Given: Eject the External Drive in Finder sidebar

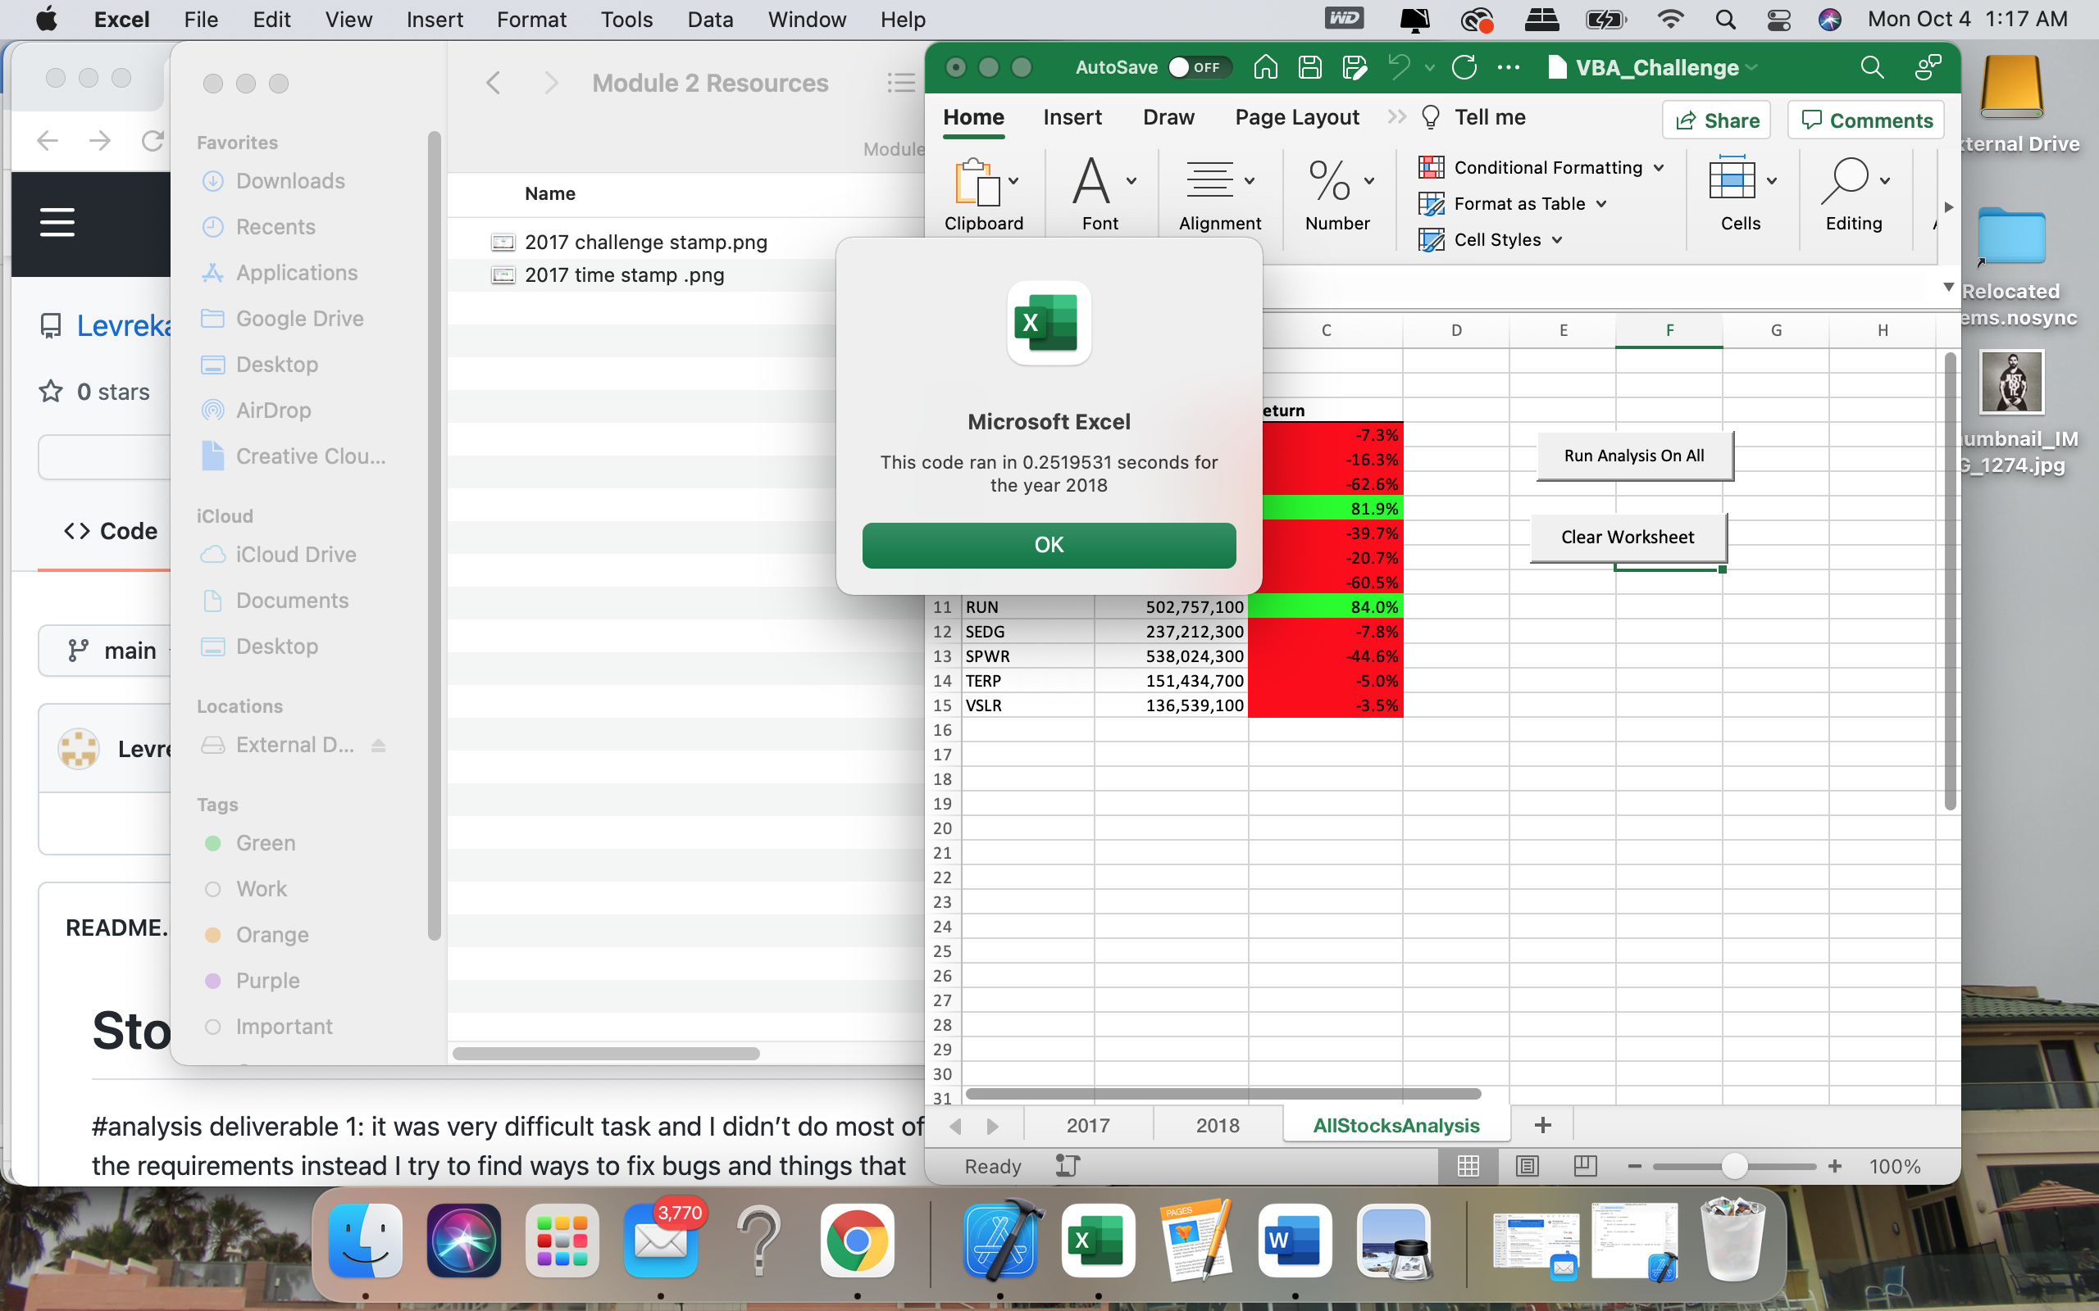Looking at the screenshot, I should click(378, 746).
